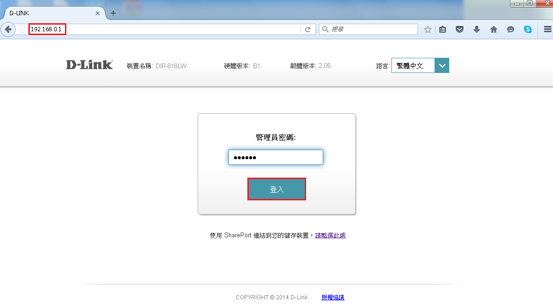
Task: Close the D-LINK tab
Action: (98, 13)
